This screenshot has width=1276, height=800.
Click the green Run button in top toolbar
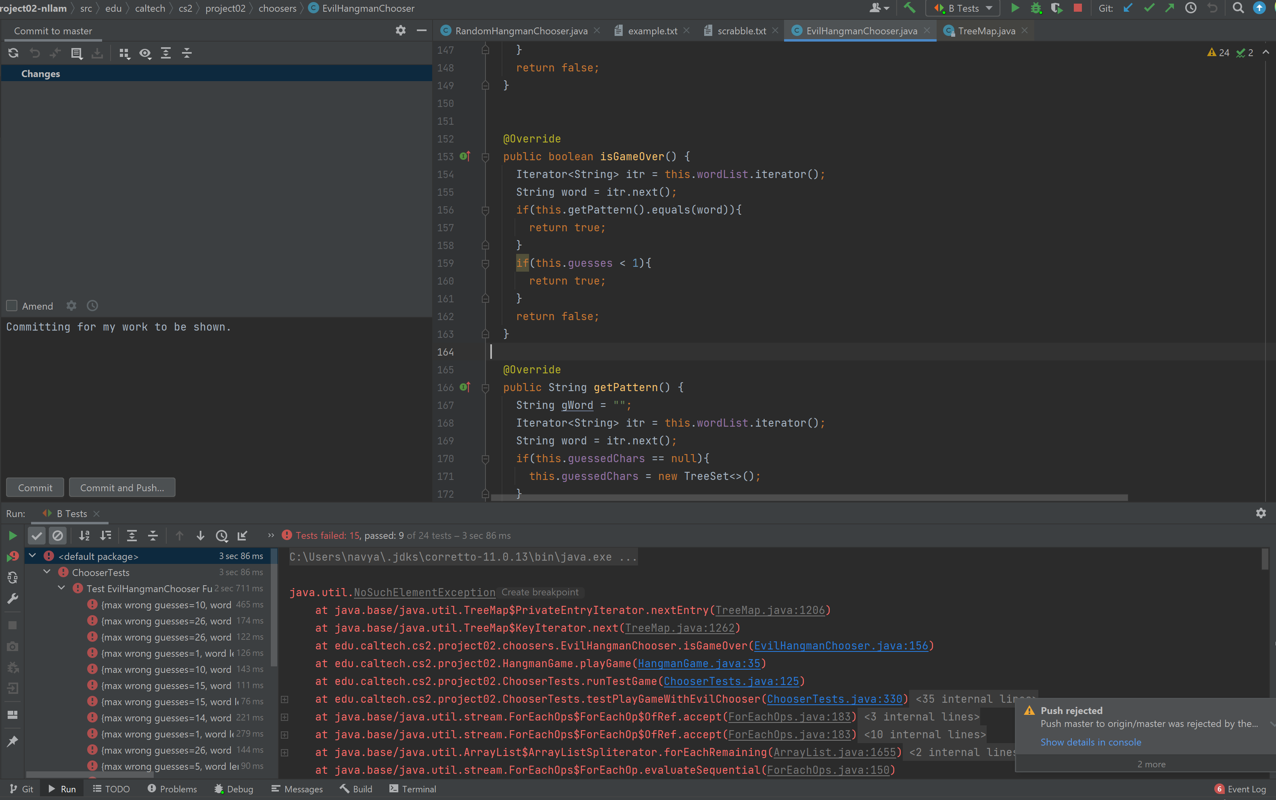pyautogui.click(x=1015, y=8)
